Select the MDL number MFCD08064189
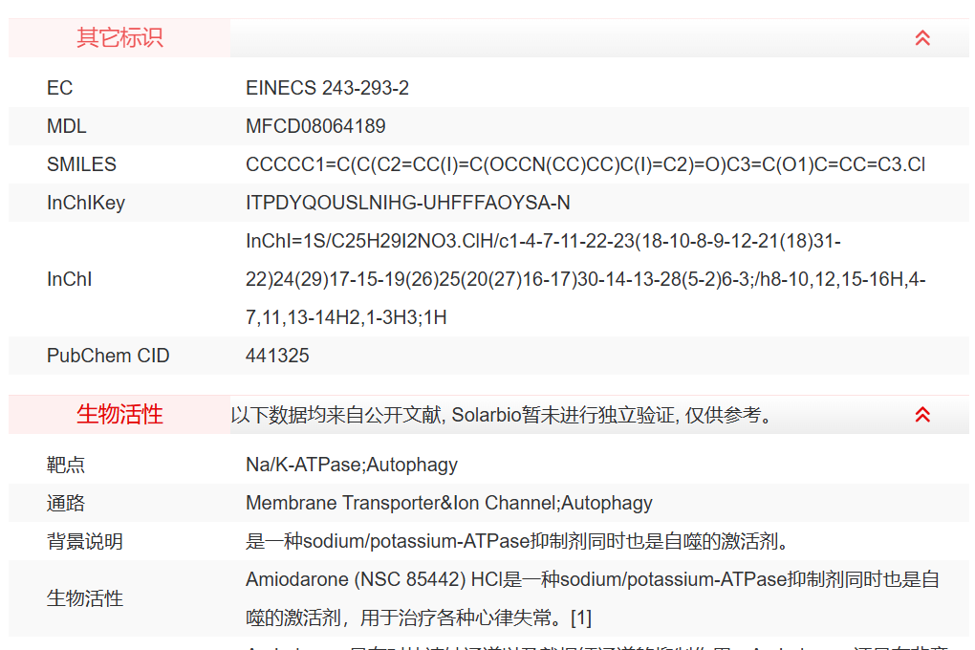The height and width of the screenshot is (650, 975). point(315,126)
